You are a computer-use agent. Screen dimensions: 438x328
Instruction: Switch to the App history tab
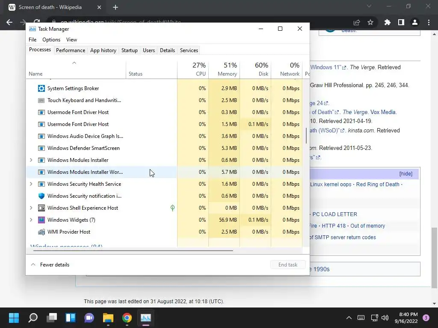[x=103, y=50]
